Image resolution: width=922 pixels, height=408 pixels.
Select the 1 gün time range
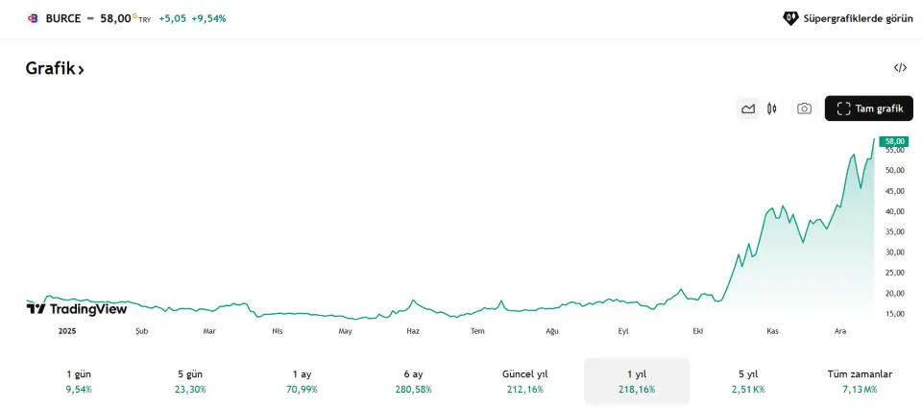79,381
